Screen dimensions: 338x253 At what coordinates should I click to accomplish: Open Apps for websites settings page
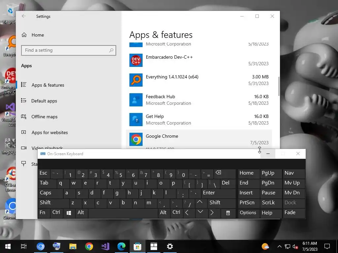point(50,132)
